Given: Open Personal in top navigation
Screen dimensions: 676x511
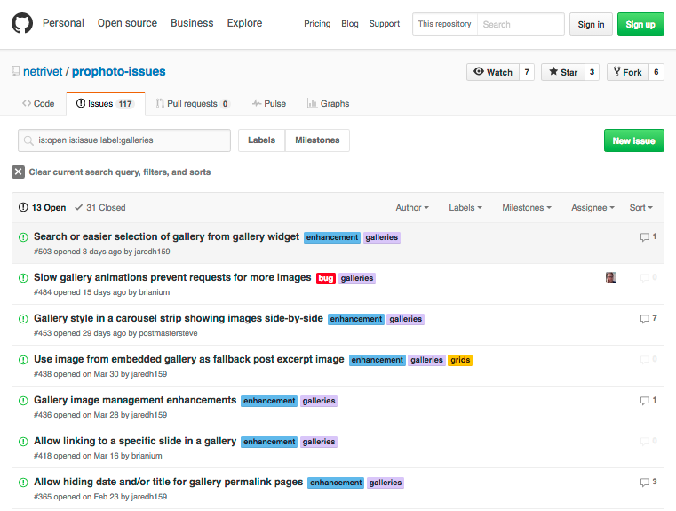Looking at the screenshot, I should point(63,23).
